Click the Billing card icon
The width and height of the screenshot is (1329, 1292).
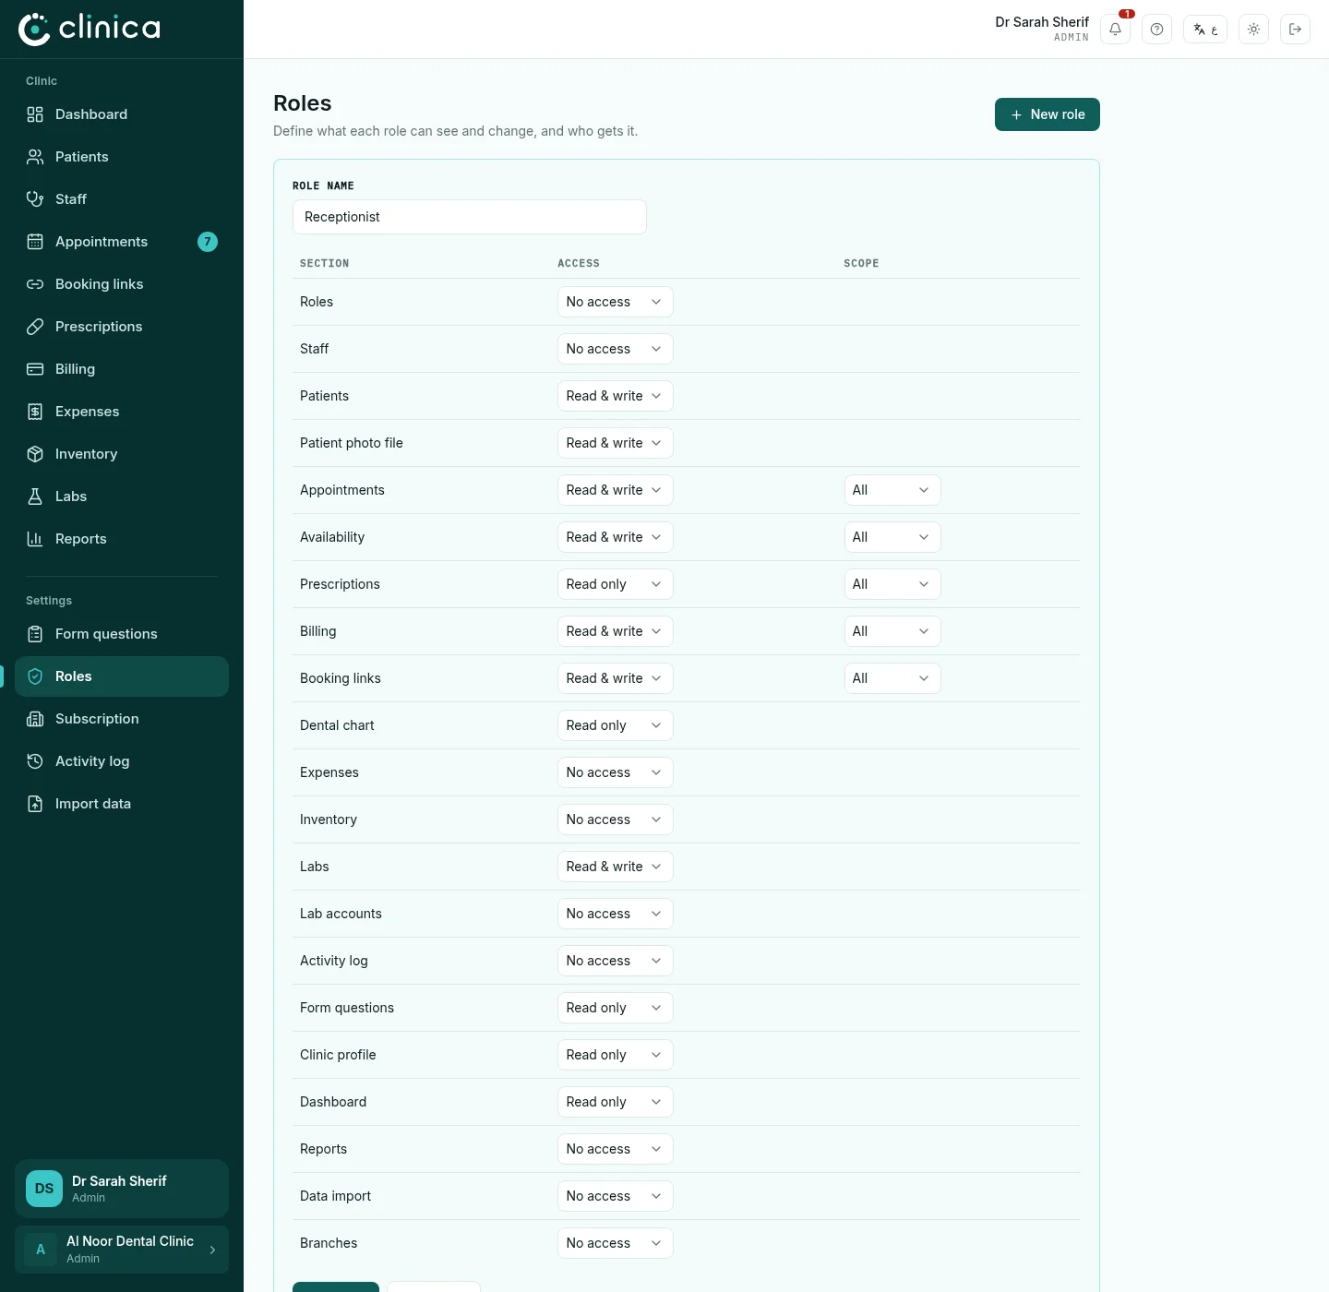coord(35,369)
